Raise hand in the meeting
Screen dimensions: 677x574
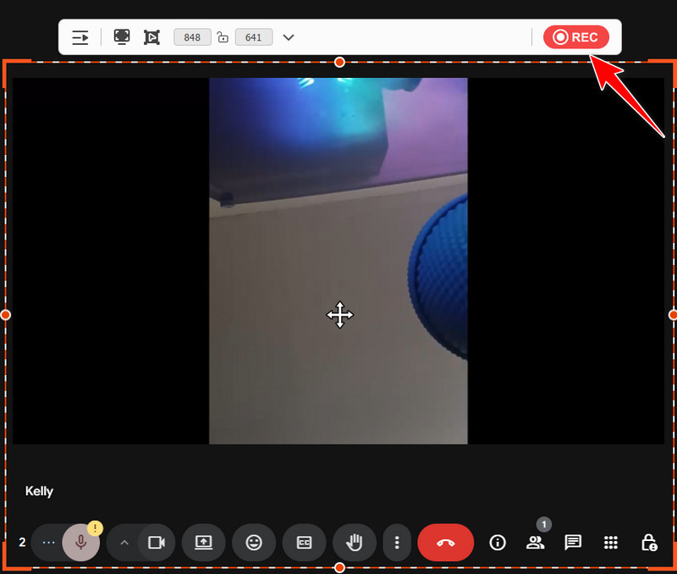(355, 543)
